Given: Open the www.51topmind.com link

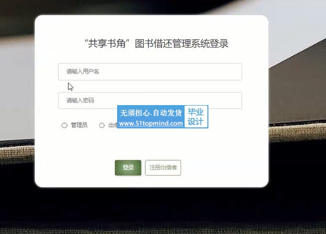Looking at the screenshot, I should click(x=151, y=123).
